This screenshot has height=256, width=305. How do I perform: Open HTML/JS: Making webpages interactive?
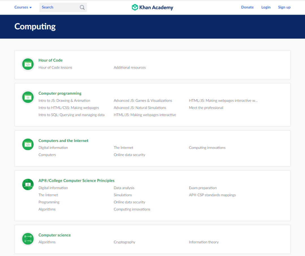(145, 115)
